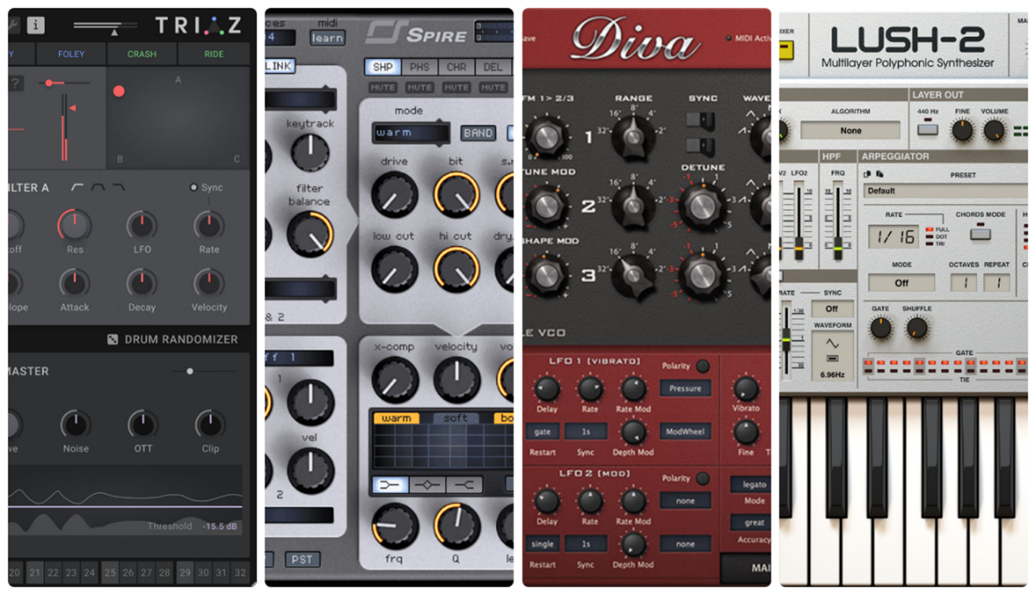
Task: Enable the Sync radio button in Filter A
Action: (x=194, y=187)
